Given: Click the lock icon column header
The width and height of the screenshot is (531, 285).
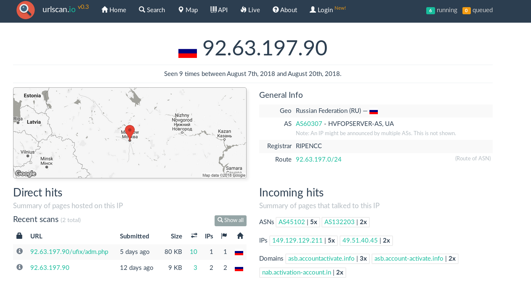Looking at the screenshot, I should point(19,236).
